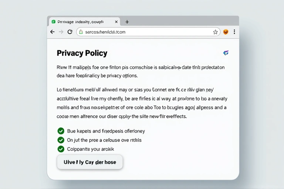Open the orange shield extension icon

[226, 32]
